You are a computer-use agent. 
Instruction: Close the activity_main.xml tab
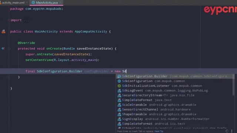click(27, 3)
